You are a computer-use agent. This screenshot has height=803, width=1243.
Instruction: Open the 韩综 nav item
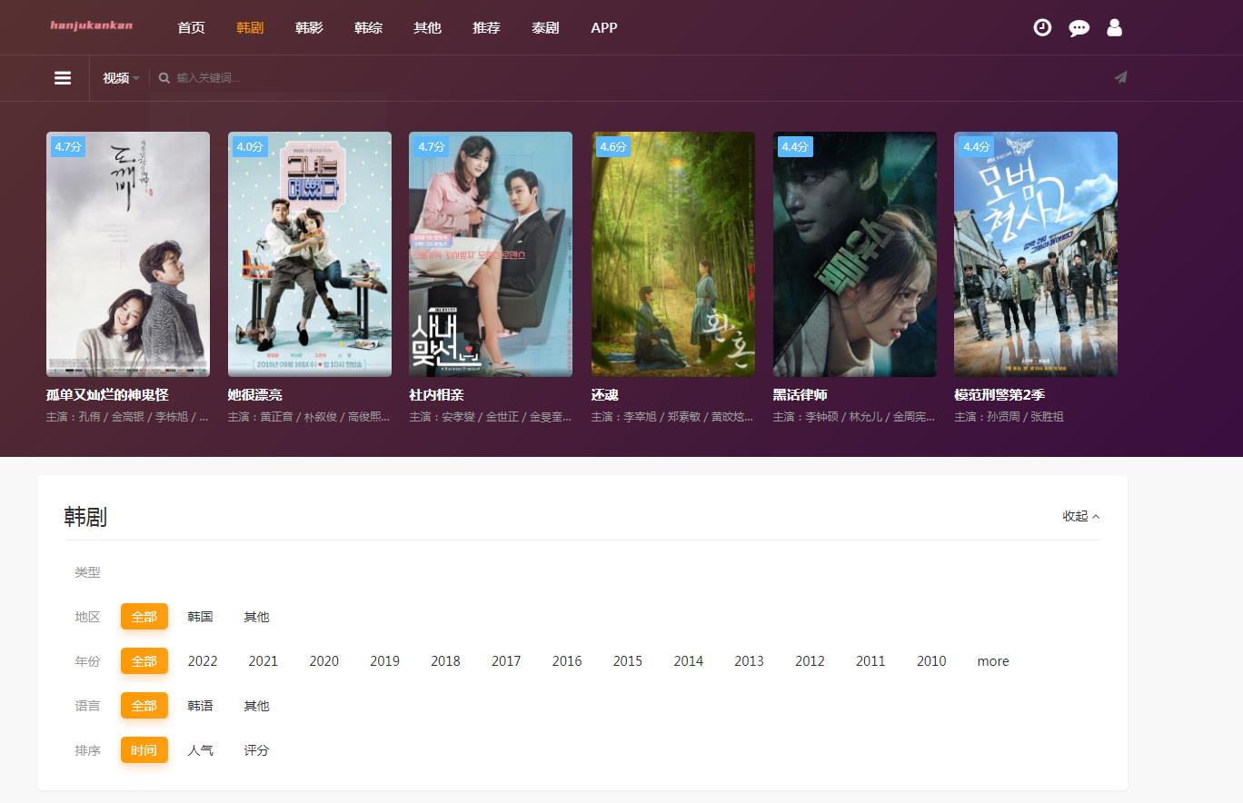(x=368, y=28)
